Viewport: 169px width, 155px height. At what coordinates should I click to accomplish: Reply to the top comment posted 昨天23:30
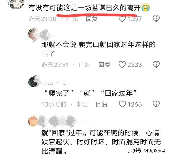[x=92, y=19]
